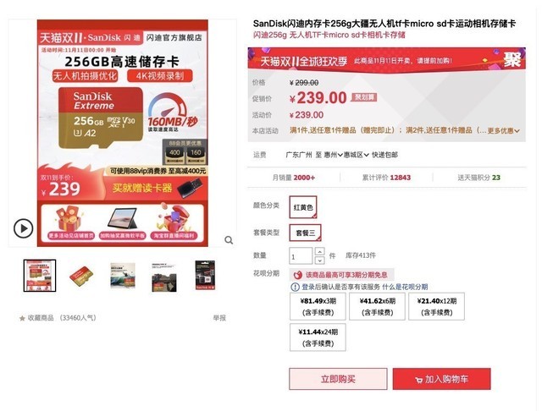The image size is (542, 411).
Task: Click the 聚 badge in the promotion banner
Action: 512,60
